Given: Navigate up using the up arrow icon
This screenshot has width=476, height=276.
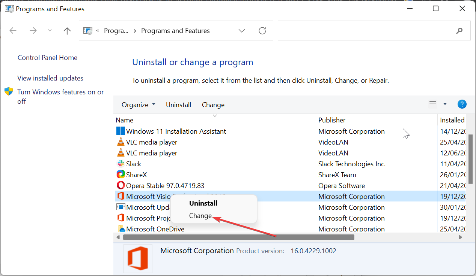Looking at the screenshot, I should pos(67,30).
